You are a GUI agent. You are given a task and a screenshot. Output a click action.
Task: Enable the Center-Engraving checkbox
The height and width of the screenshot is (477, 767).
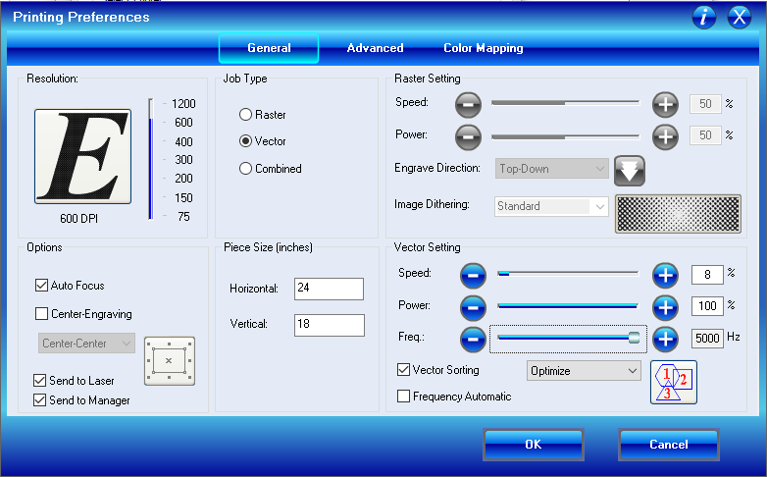tap(41, 313)
